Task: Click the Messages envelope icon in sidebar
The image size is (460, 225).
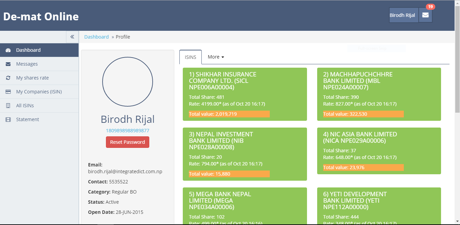Action: (8, 64)
